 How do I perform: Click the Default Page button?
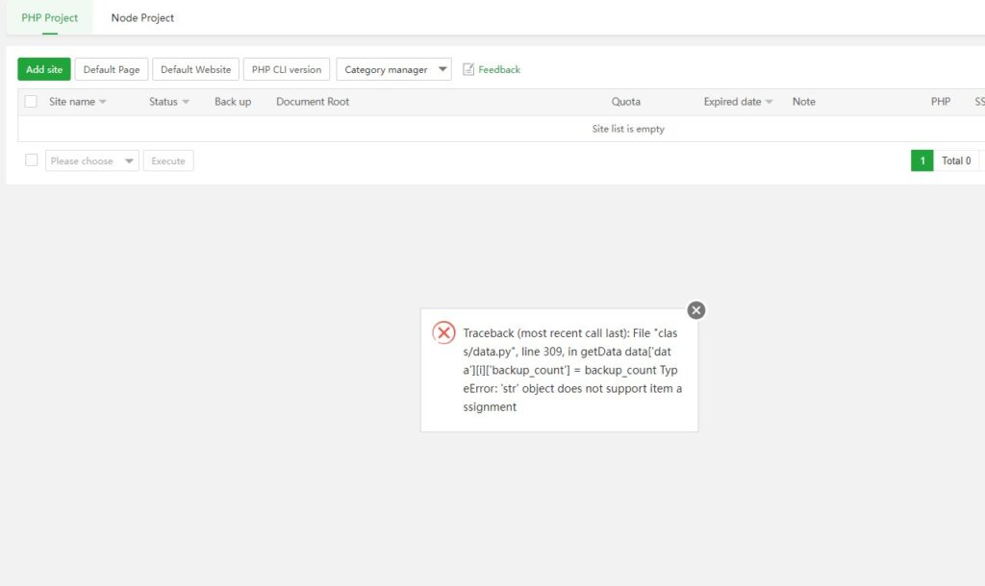[112, 68]
